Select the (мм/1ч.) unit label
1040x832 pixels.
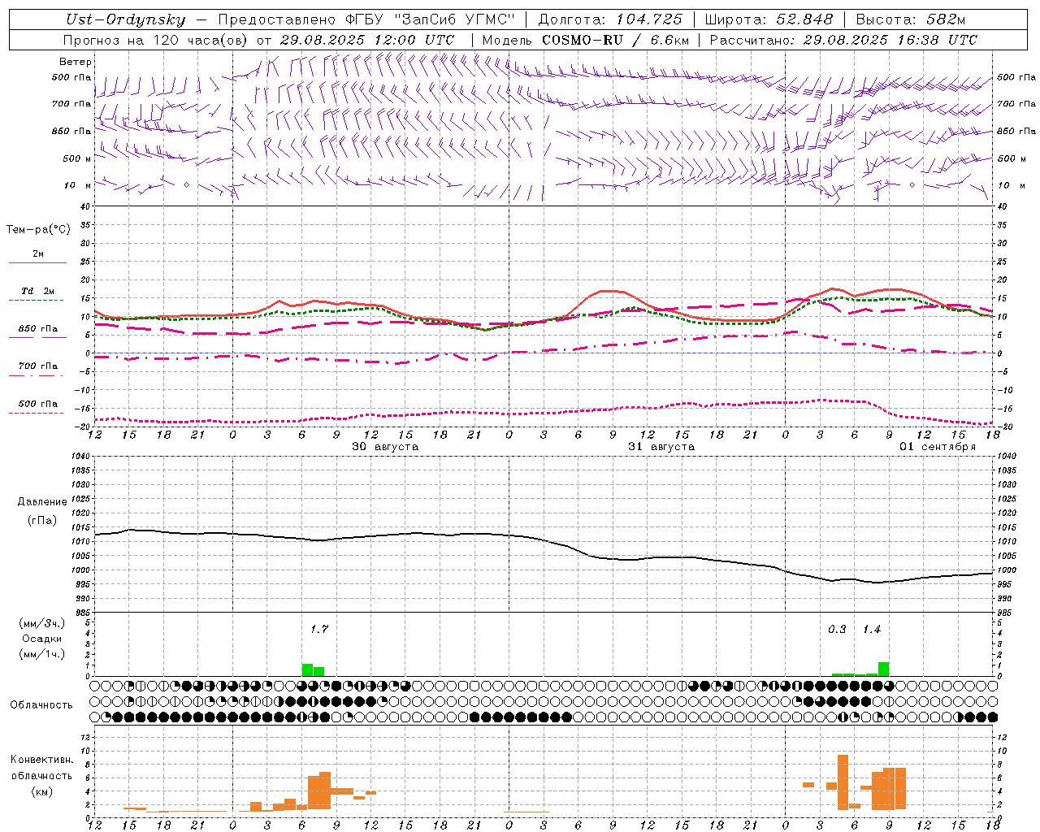[42, 654]
